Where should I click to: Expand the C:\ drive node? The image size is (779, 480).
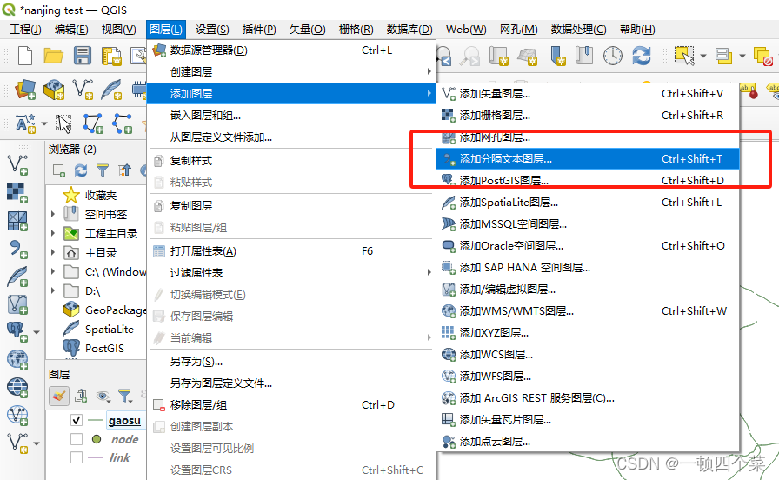click(53, 271)
